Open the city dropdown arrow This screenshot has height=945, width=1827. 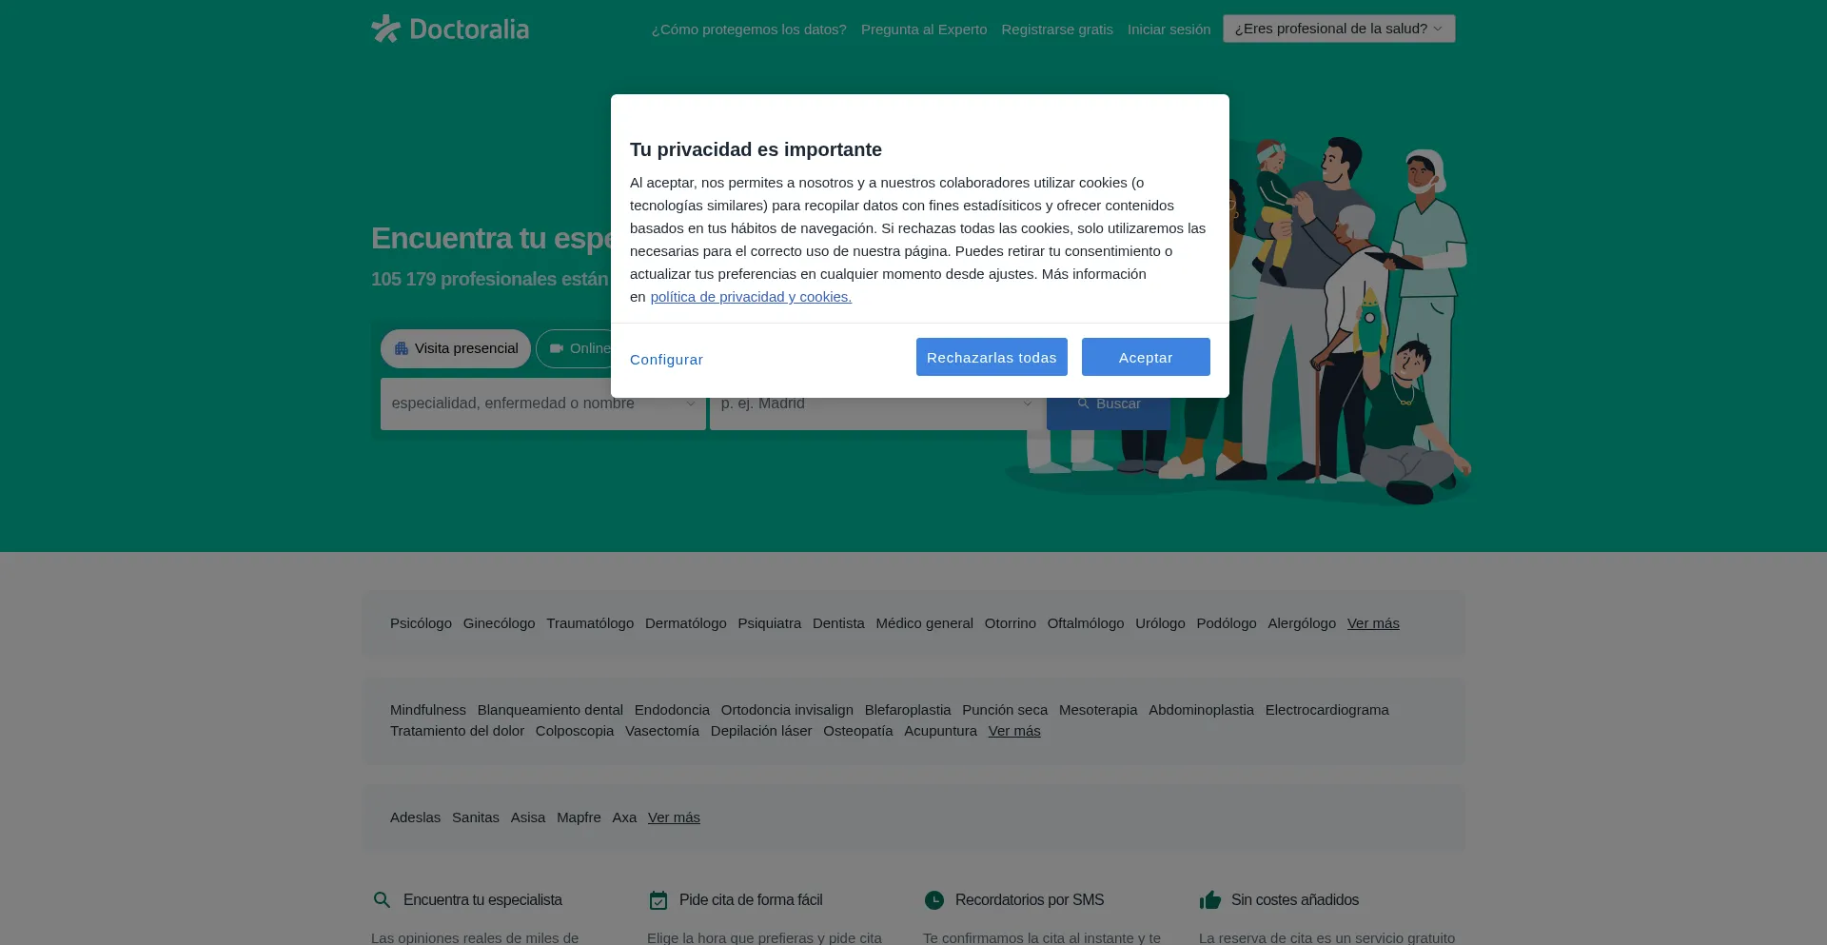click(x=1027, y=404)
